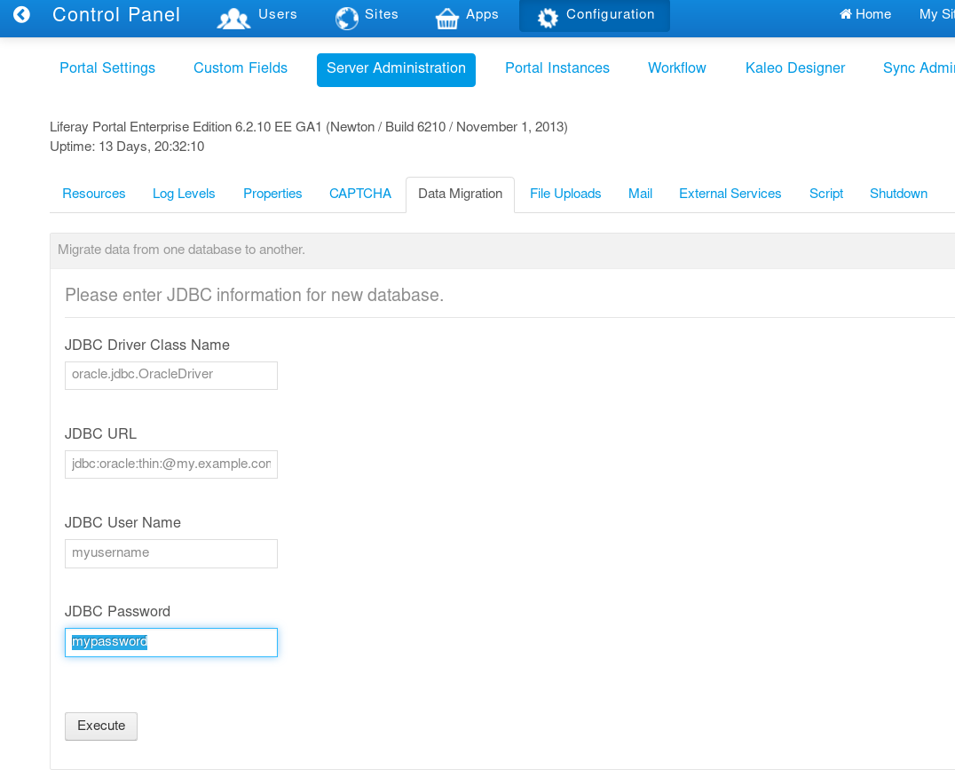Switch to the Portal Settings tab
This screenshot has width=955, height=770.
[107, 67]
